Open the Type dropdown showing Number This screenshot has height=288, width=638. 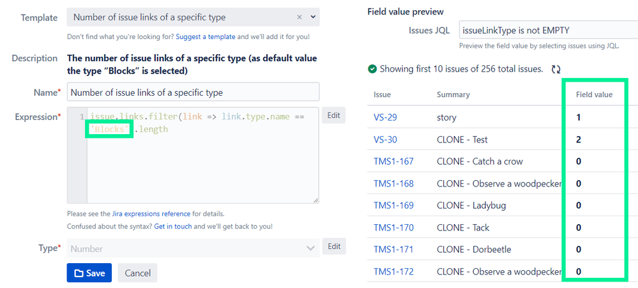[193, 248]
